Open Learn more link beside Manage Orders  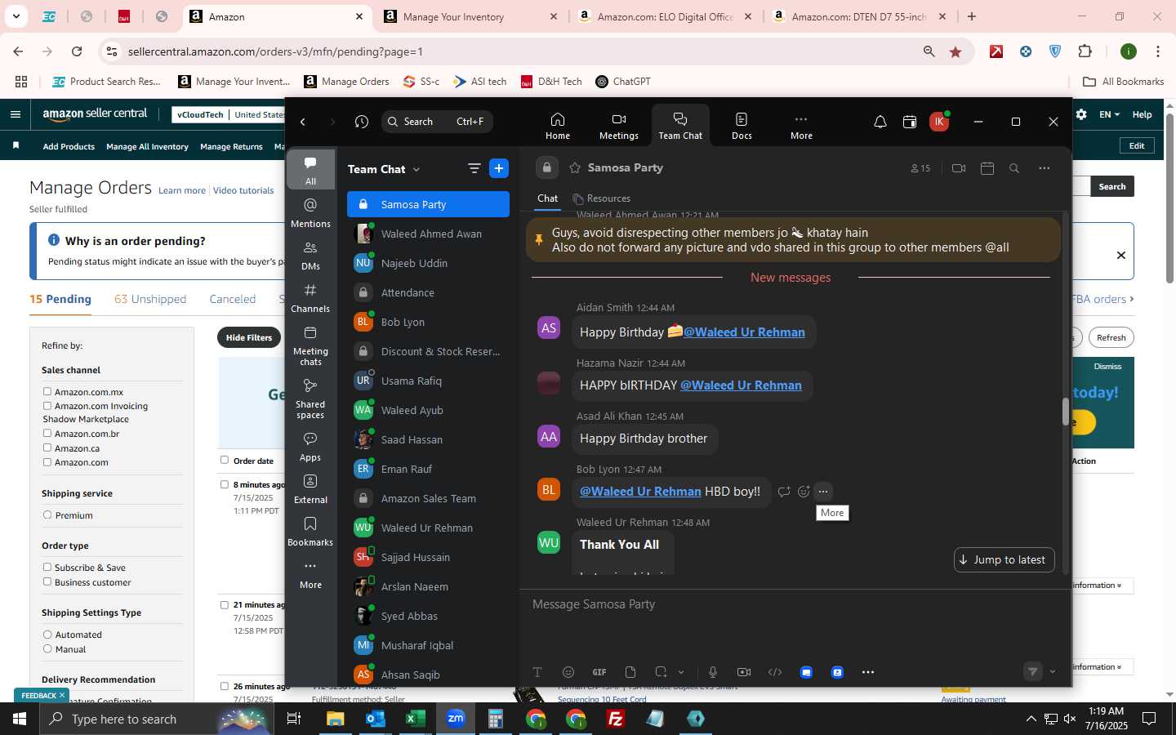pyautogui.click(x=182, y=190)
